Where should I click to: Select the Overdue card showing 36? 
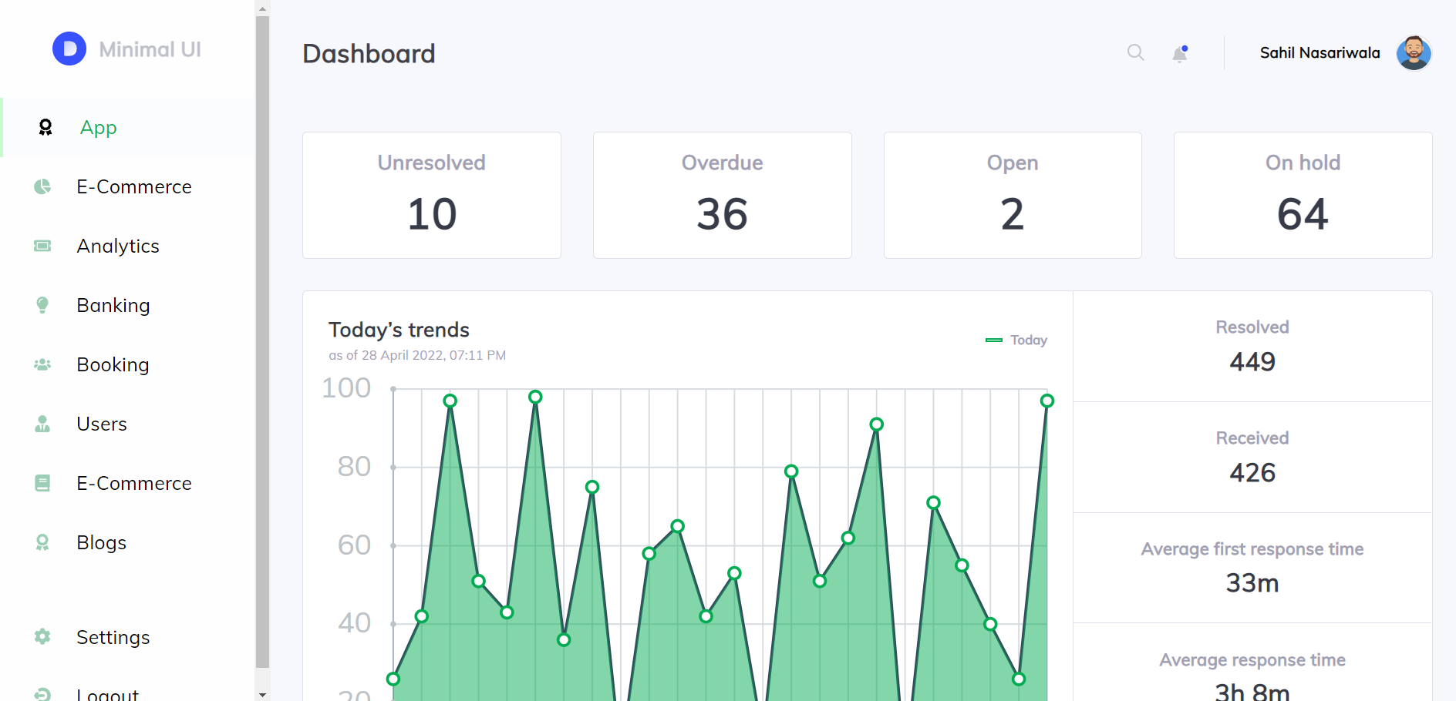click(x=722, y=195)
